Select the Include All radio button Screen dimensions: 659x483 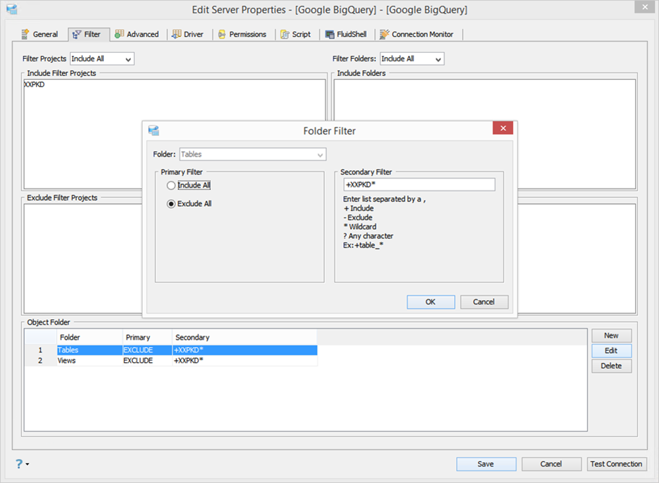171,185
